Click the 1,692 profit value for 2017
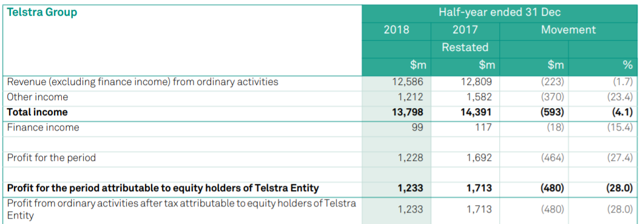The image size is (640, 224). [479, 157]
